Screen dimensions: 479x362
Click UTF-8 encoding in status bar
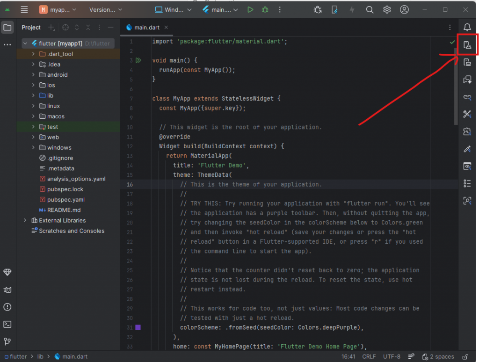click(x=392, y=356)
